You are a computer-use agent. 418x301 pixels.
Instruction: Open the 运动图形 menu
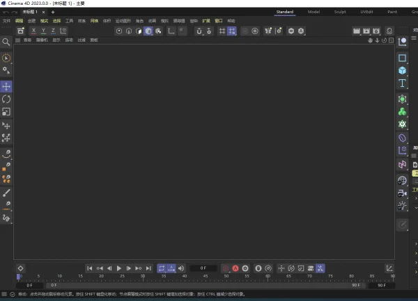pyautogui.click(x=123, y=21)
